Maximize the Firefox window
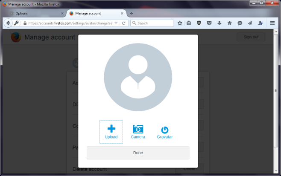Screen dimensions: 281x176 pyautogui.click(x=261, y=3)
